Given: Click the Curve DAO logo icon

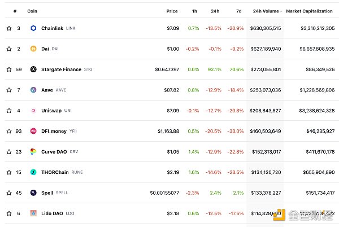Looking at the screenshot, I should (33, 152).
